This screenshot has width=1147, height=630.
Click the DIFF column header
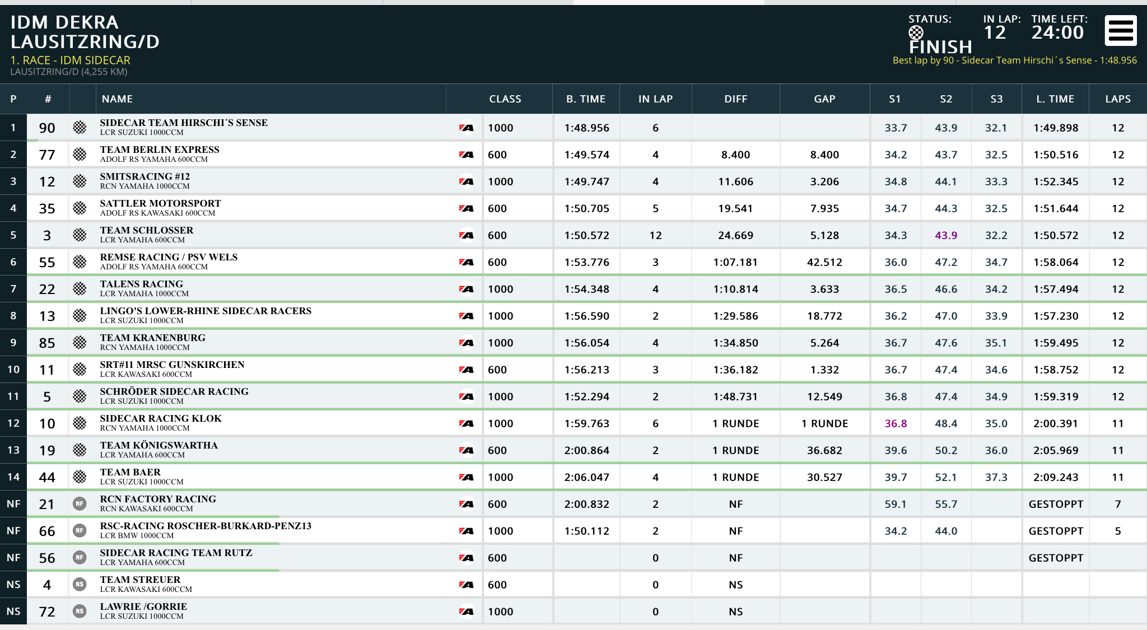pos(736,99)
